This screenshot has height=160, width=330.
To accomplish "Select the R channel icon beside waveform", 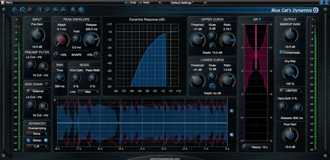I will coord(231,135).
